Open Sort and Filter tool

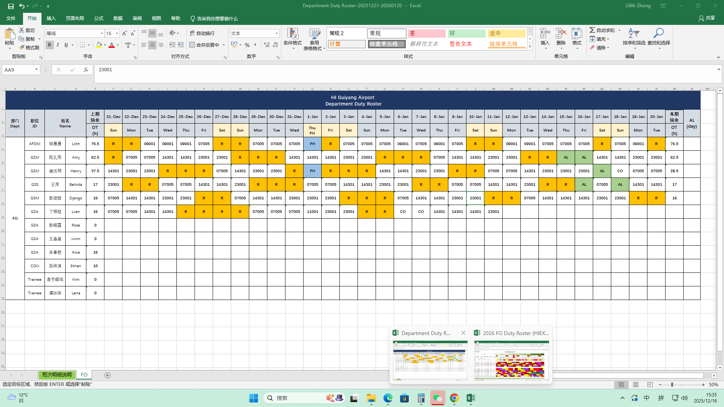tap(634, 34)
